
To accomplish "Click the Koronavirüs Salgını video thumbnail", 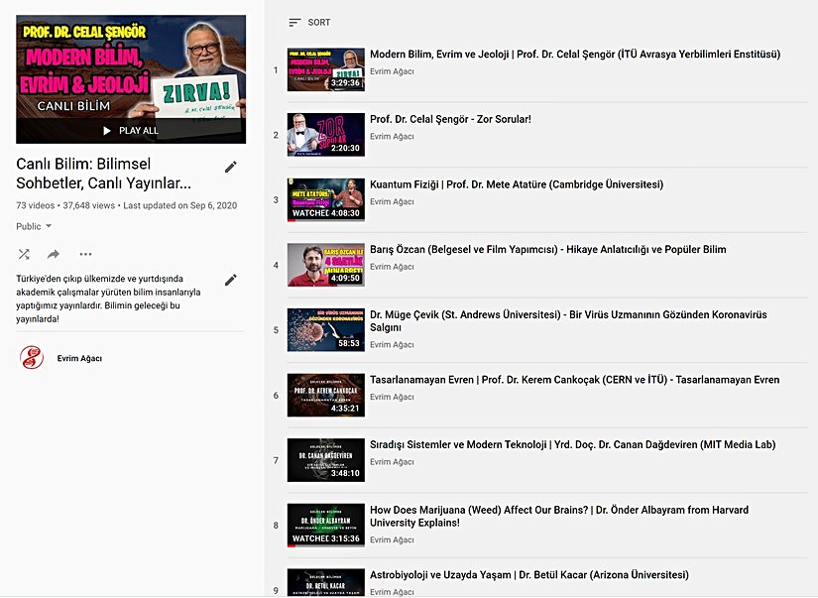I will coord(325,330).
